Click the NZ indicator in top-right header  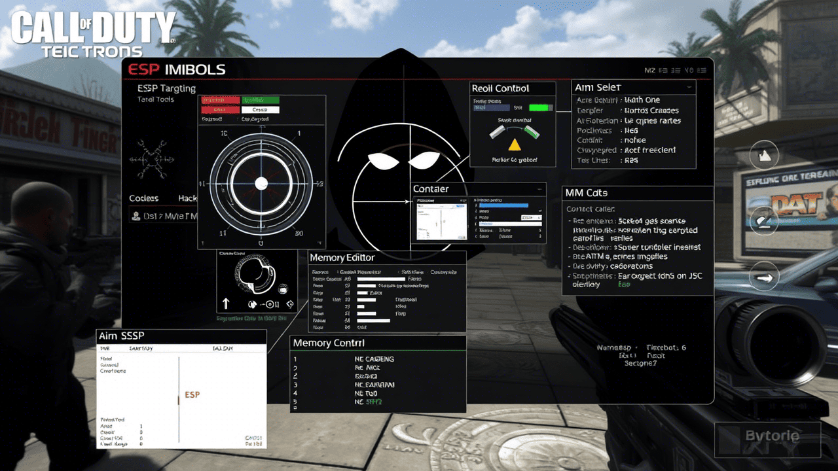pyautogui.click(x=650, y=70)
